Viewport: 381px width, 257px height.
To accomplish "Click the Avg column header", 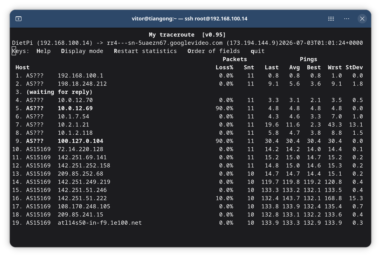I will click(x=294, y=67).
